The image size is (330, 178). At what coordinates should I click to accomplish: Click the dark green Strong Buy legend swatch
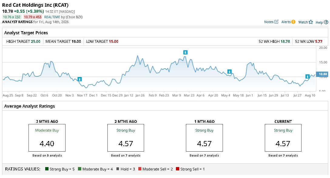click(x=47, y=169)
